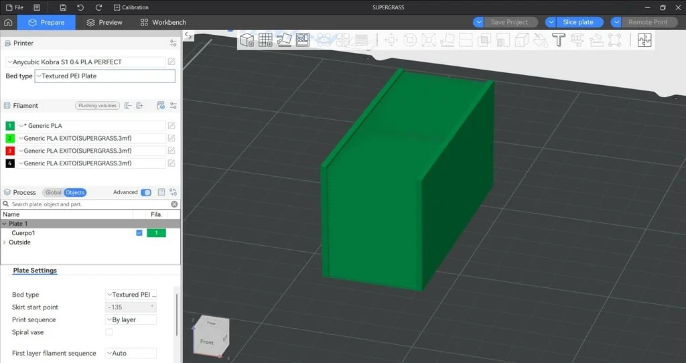Image resolution: width=686 pixels, height=363 pixels.
Task: Click the Slice plate button
Action: (x=577, y=22)
